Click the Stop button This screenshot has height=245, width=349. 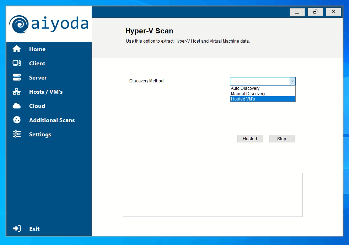(282, 139)
